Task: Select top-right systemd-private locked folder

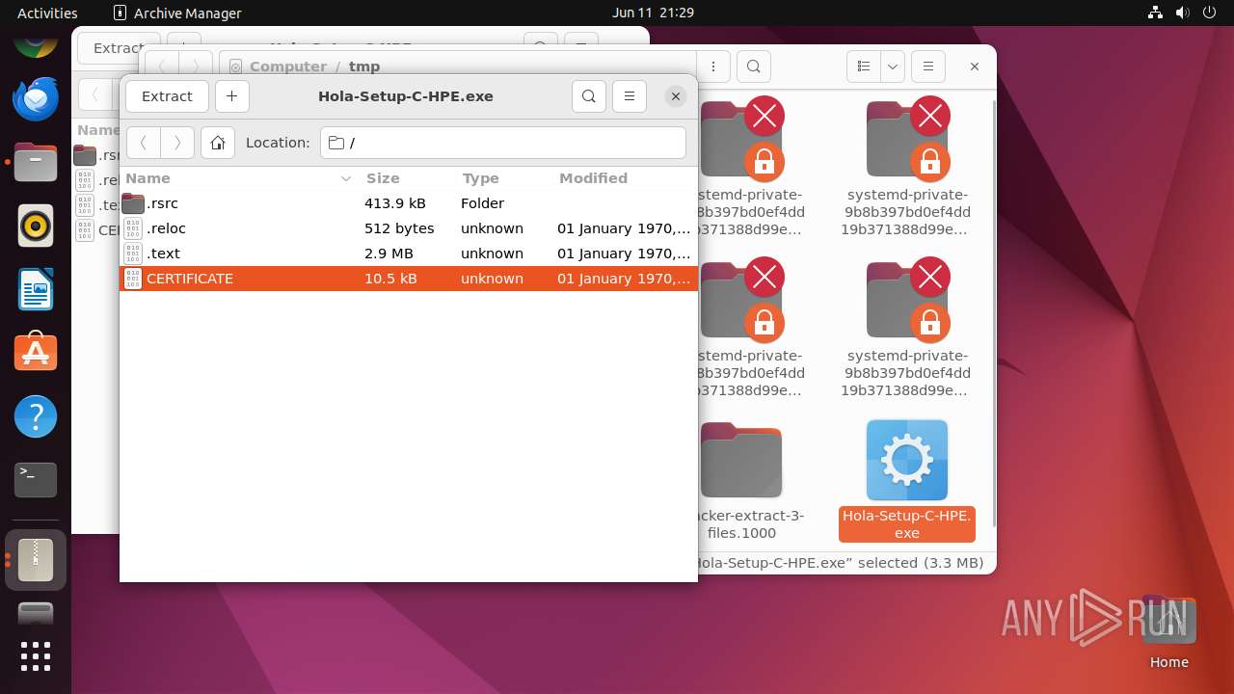Action: coord(906,168)
